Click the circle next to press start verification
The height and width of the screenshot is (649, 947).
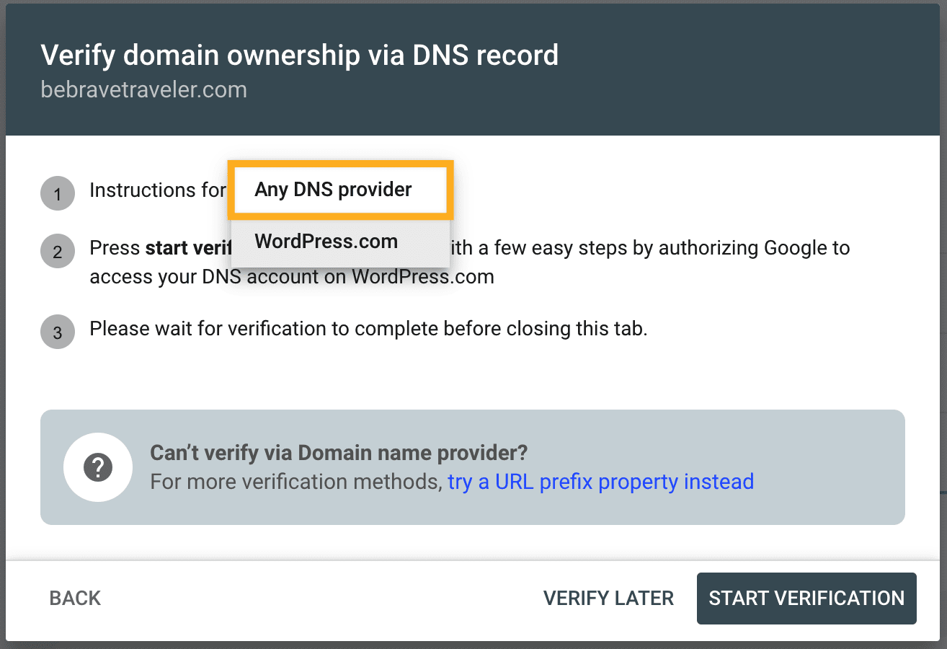[x=57, y=251]
